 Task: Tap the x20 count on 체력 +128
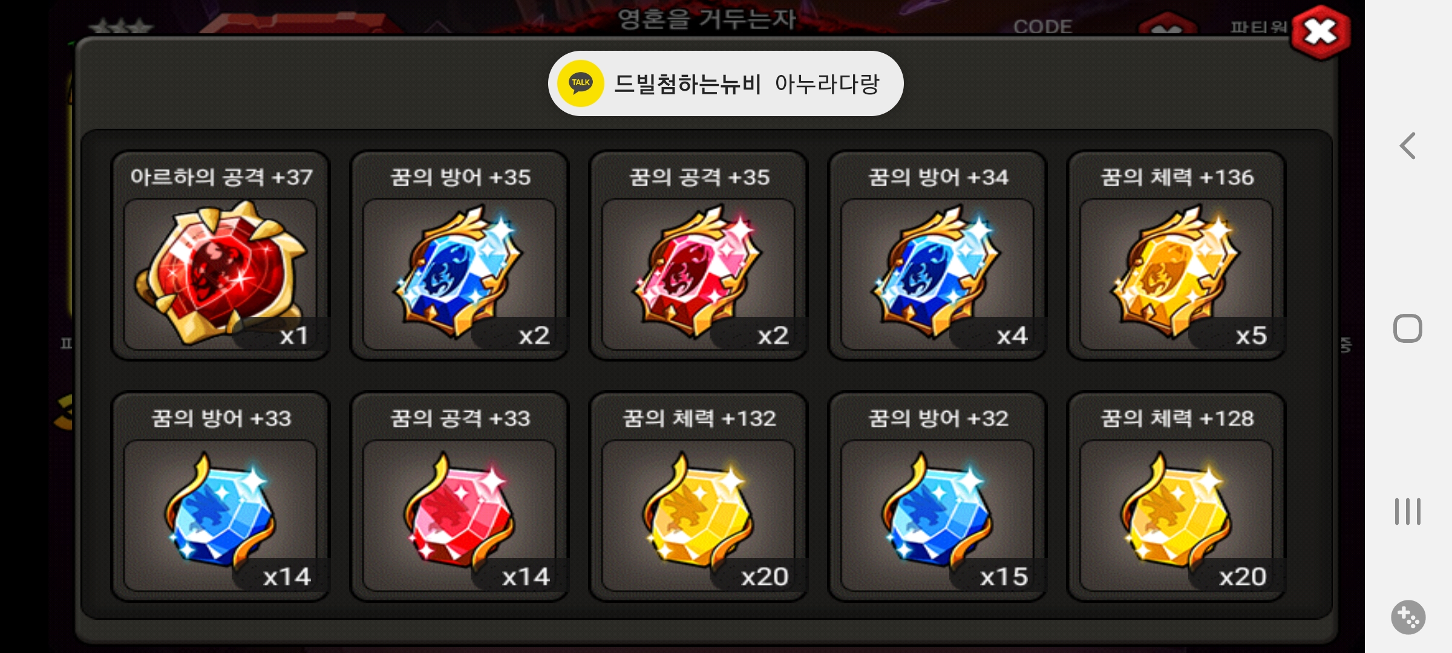[1243, 576]
